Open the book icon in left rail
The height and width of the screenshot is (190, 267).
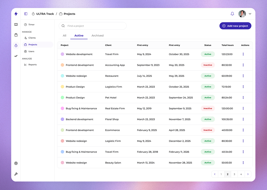point(16,25)
